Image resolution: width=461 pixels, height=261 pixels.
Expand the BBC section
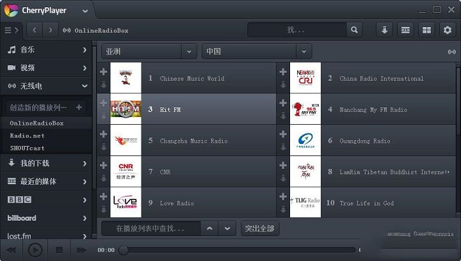46,200
